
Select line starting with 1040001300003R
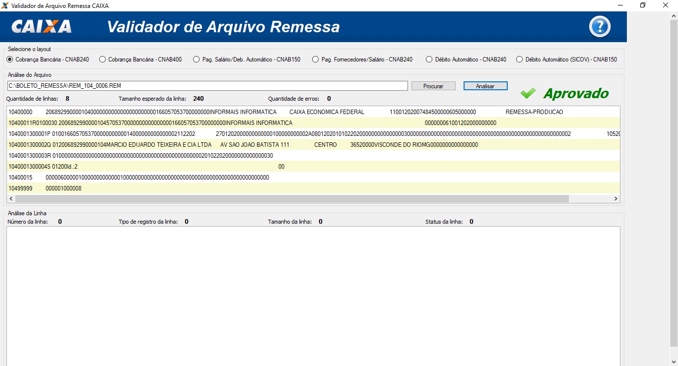coord(313,156)
